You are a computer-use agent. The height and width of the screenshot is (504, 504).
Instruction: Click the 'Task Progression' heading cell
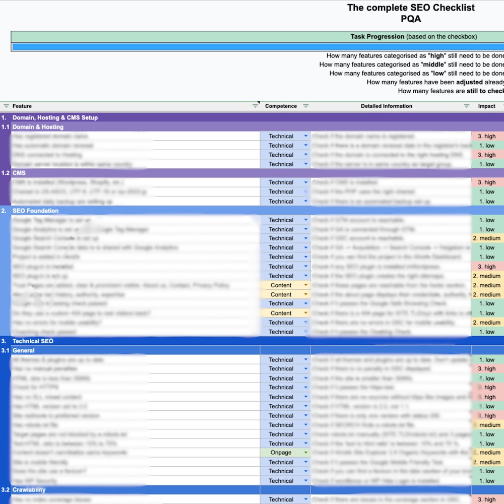[x=413, y=37]
